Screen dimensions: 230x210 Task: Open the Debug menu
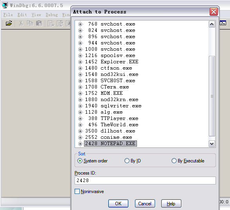click(x=52, y=15)
